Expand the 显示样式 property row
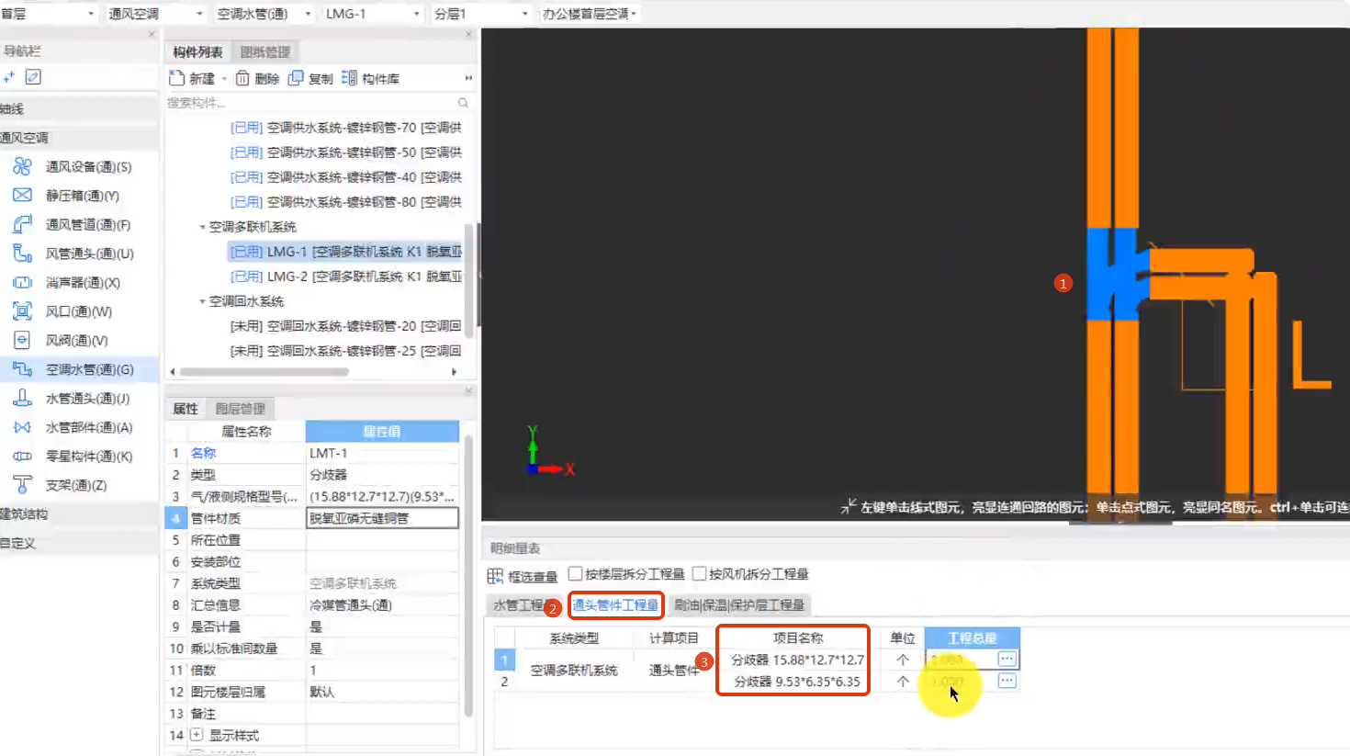Image resolution: width=1350 pixels, height=756 pixels. [x=196, y=735]
